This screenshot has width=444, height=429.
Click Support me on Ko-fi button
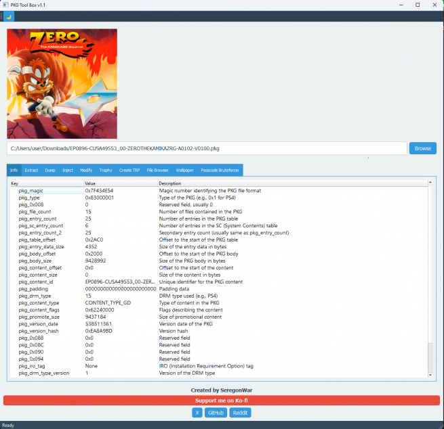222,401
